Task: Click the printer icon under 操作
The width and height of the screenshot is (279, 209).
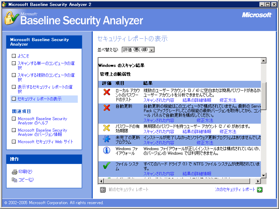Action: 14,172
